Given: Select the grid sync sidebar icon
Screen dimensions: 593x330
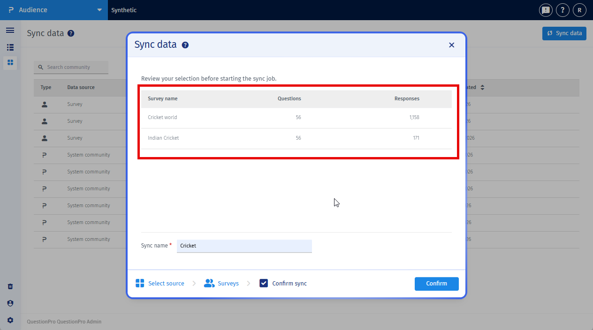Looking at the screenshot, I should tap(10, 62).
